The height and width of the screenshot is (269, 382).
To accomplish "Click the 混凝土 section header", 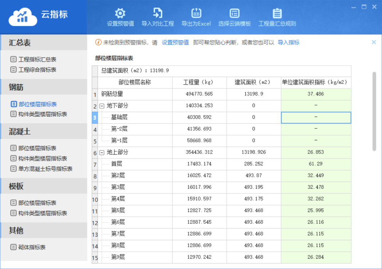I will pos(44,131).
